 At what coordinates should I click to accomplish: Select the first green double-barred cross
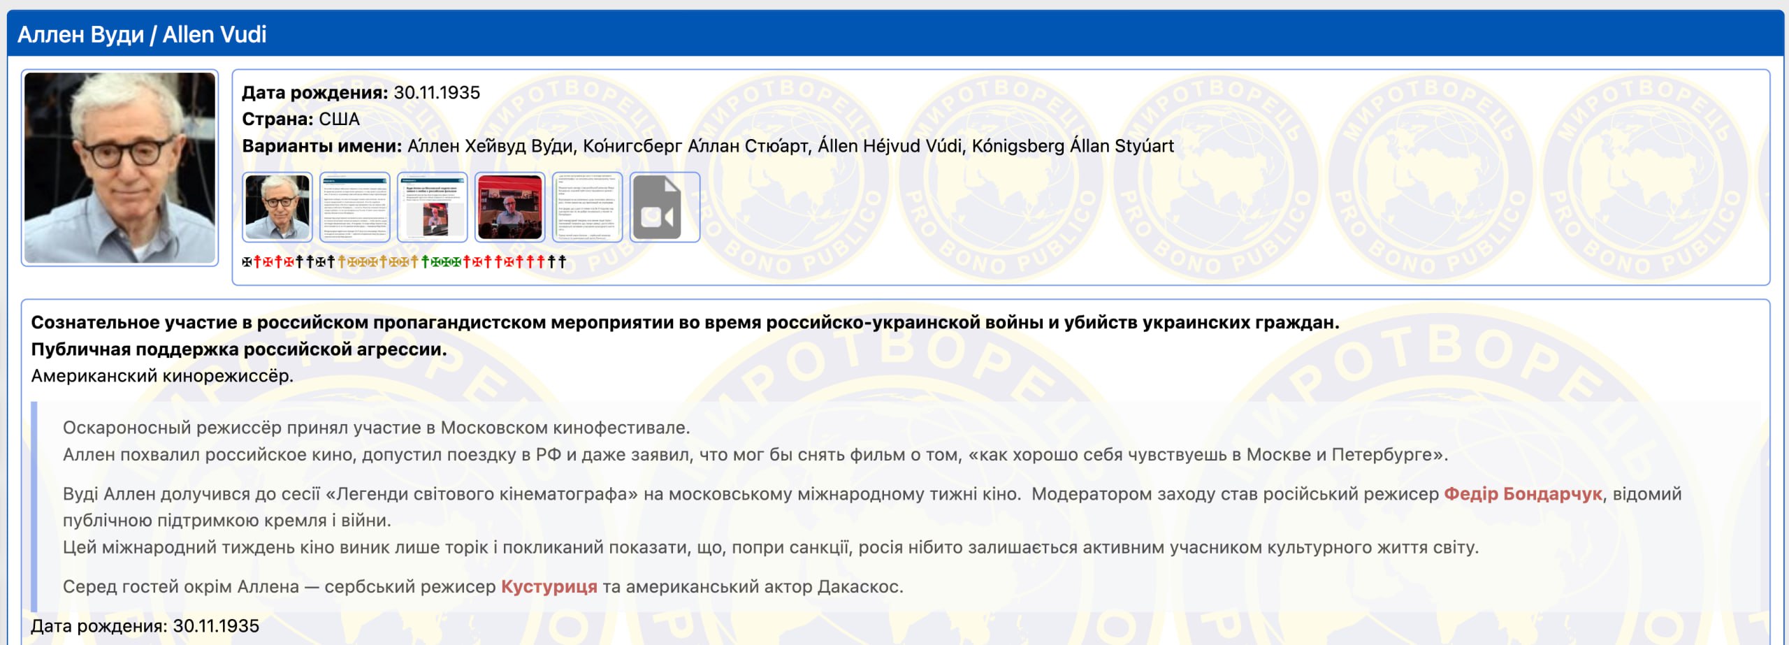point(425,262)
